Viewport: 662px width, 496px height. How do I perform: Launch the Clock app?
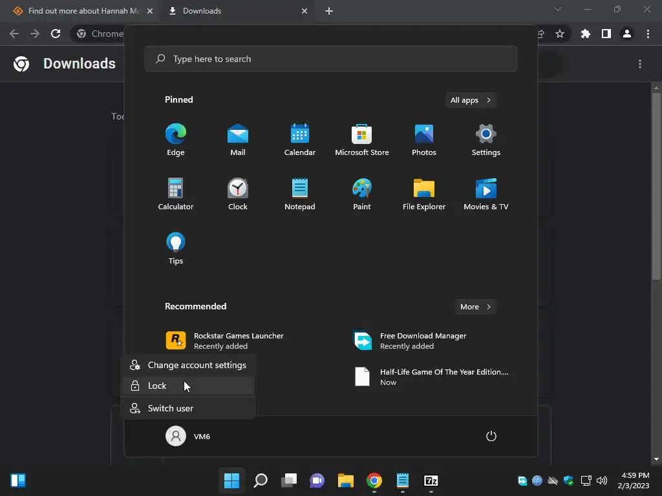pyautogui.click(x=238, y=194)
